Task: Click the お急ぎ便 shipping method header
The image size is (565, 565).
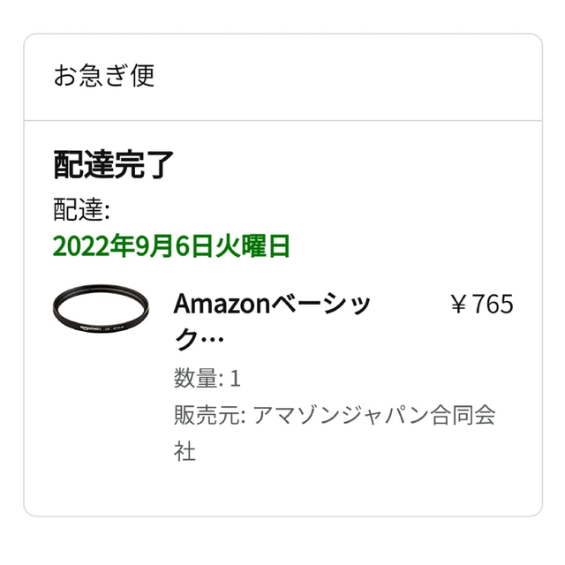Action: coord(104,75)
